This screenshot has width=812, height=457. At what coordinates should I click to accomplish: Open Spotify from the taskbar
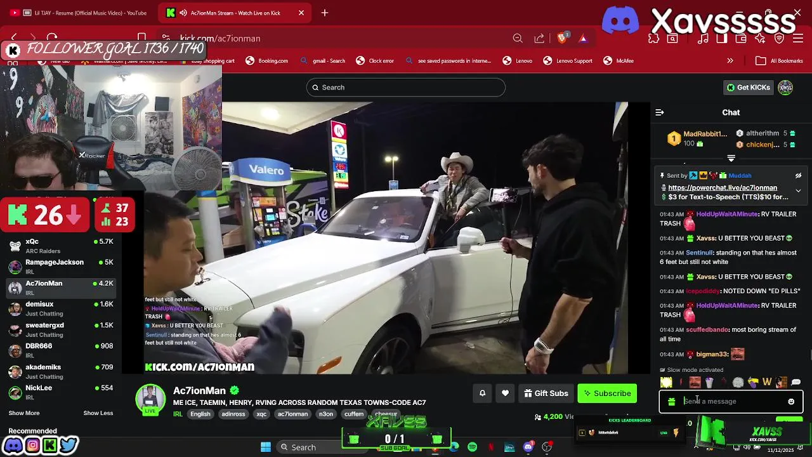tap(472, 447)
